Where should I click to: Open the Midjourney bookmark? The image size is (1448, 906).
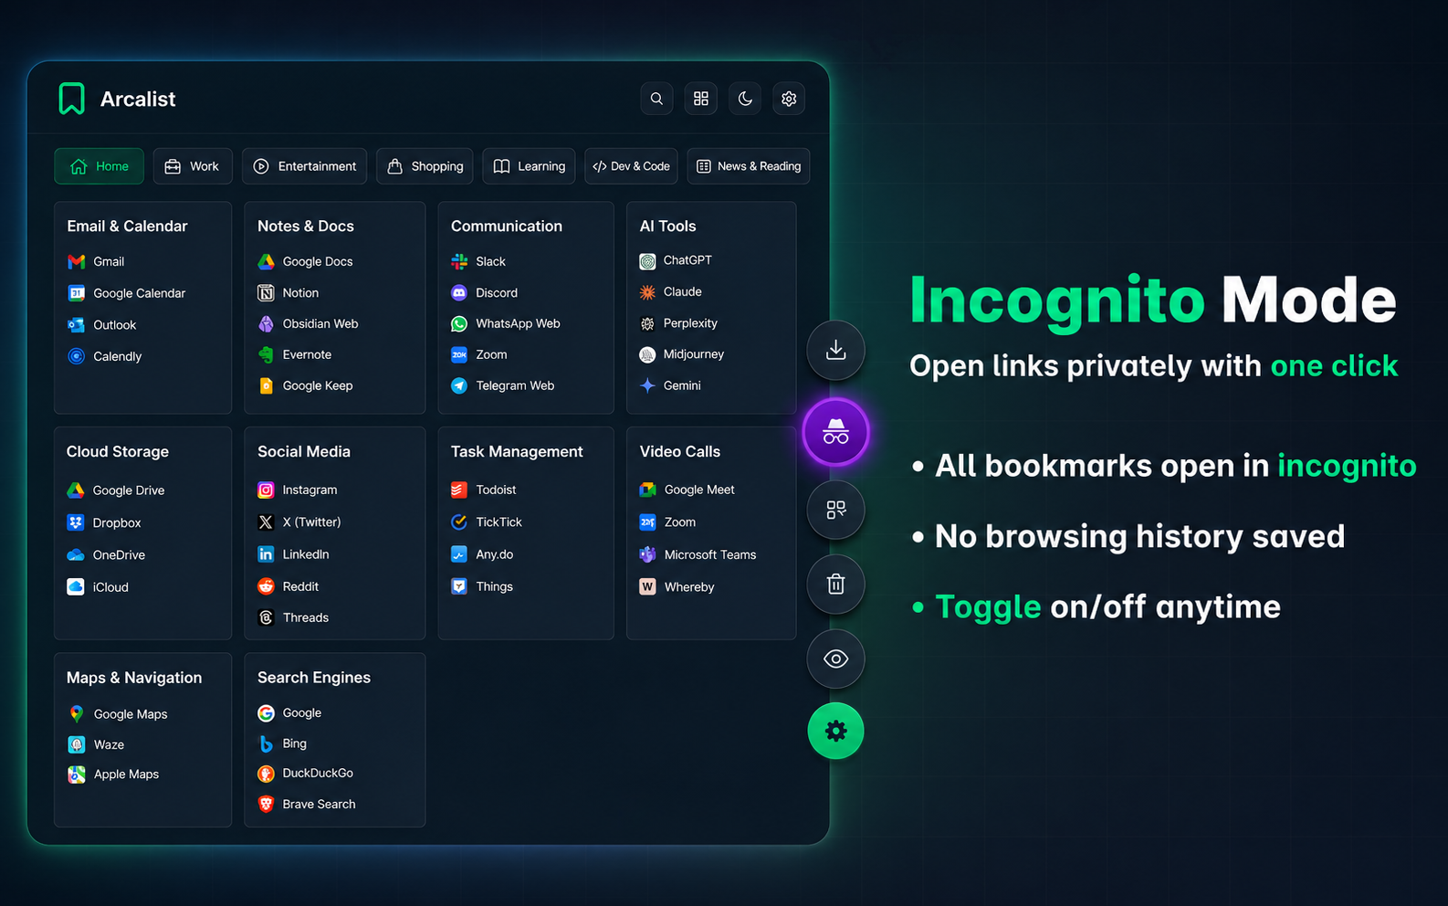[x=682, y=354]
